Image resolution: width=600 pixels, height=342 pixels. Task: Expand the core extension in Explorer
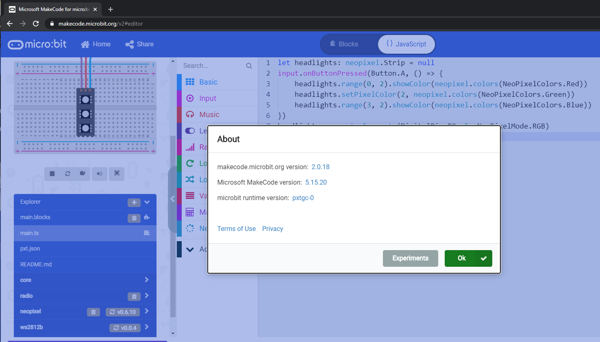[x=147, y=280]
